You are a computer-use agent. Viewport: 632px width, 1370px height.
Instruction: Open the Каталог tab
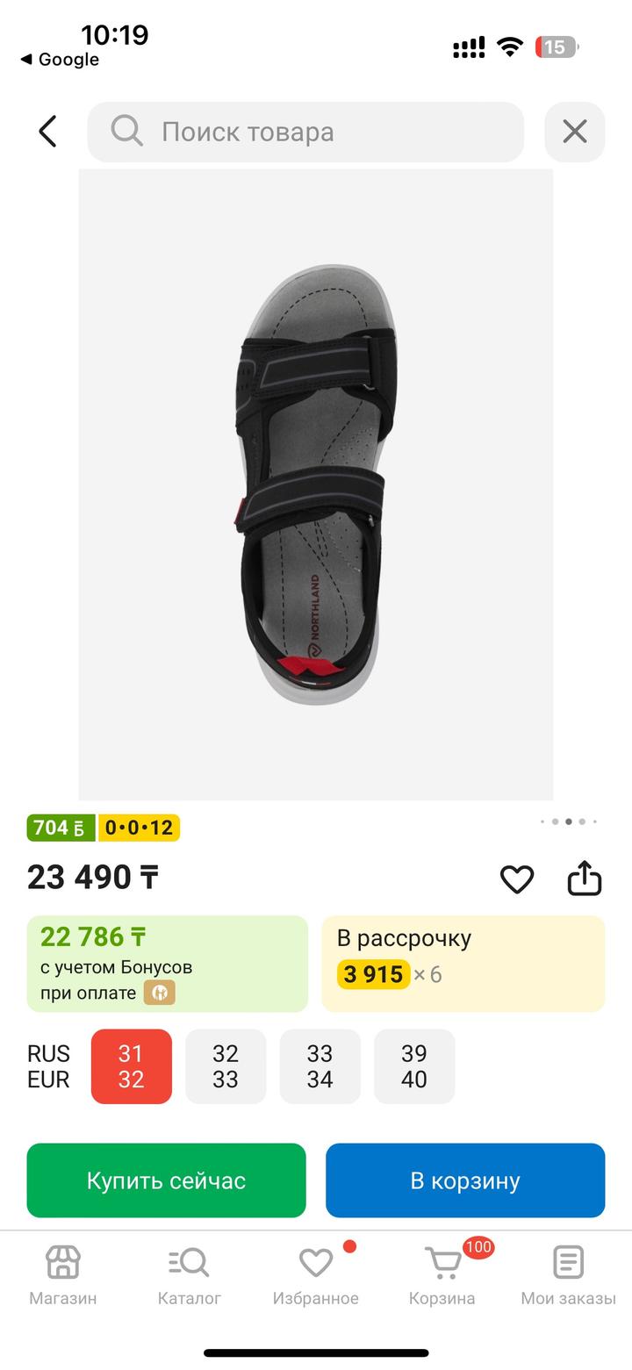click(189, 1274)
